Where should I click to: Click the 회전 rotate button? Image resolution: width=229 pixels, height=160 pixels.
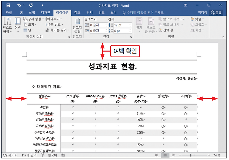(x=197, y=30)
